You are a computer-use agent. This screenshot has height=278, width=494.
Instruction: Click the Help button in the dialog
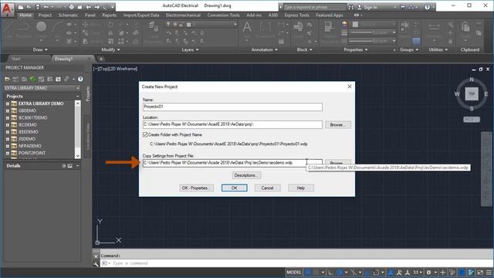click(x=301, y=188)
